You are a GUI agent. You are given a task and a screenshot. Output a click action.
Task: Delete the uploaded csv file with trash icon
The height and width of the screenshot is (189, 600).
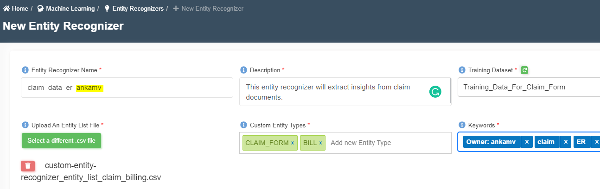point(28,166)
